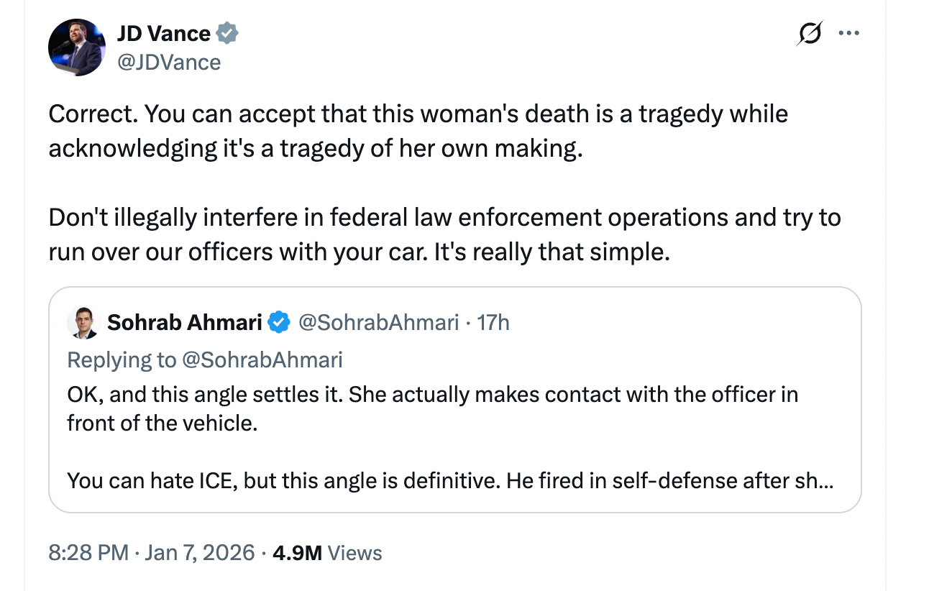Image resolution: width=929 pixels, height=591 pixels.
Task: Click the "Replying to @SohrabAhmari" line
Action: (x=205, y=359)
